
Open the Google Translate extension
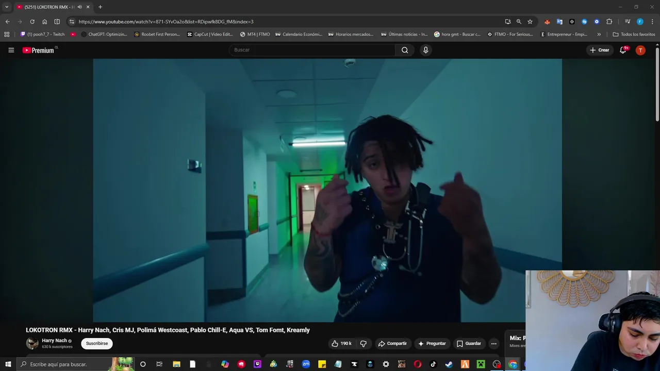(559, 22)
